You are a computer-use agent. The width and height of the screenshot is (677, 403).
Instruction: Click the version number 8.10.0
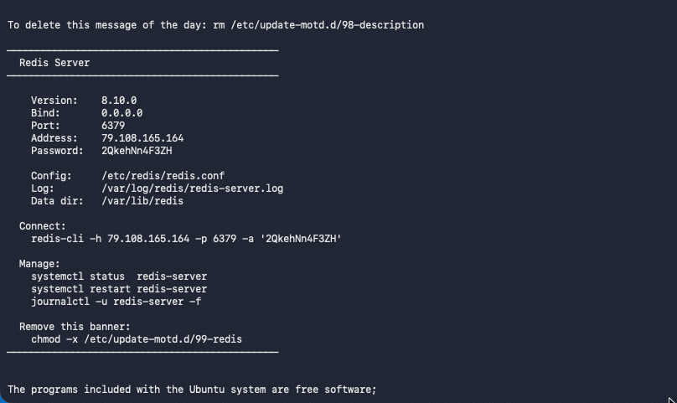119,101
